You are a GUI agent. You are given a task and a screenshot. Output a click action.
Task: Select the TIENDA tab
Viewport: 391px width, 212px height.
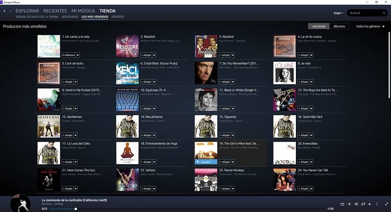pos(108,11)
